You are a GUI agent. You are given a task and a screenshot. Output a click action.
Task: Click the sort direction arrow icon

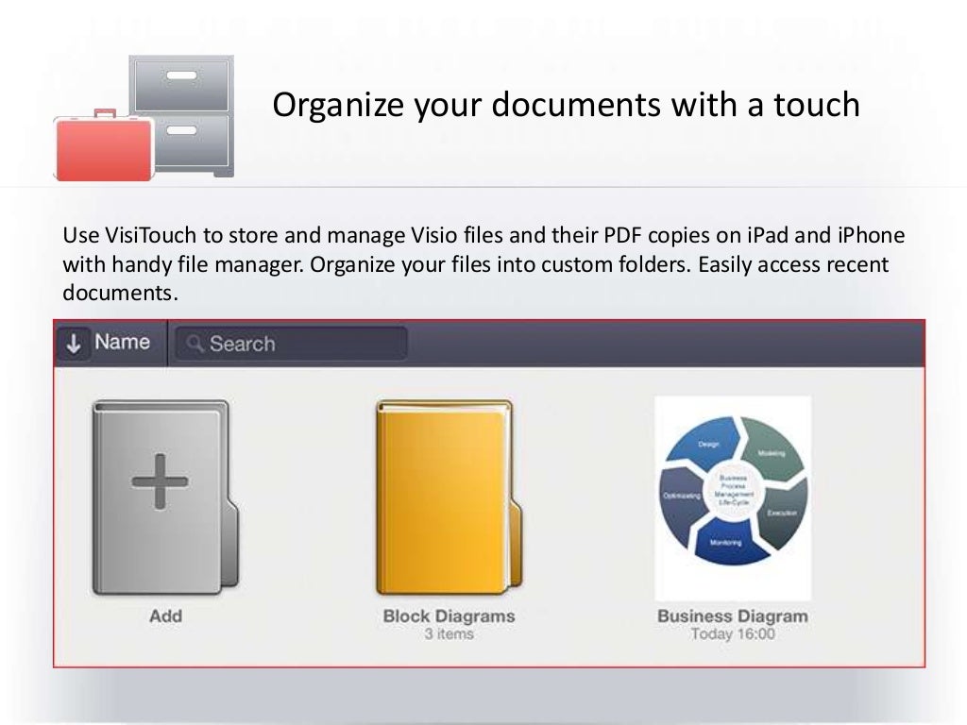coord(74,344)
